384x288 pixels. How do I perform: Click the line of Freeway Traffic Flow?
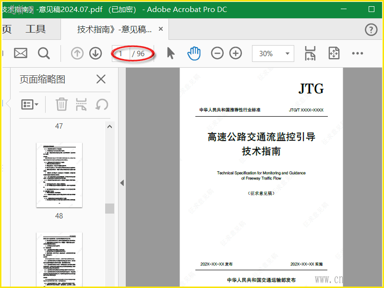(261, 178)
